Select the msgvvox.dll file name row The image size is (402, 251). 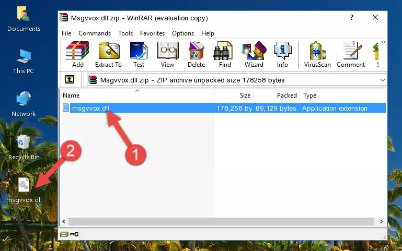click(x=223, y=108)
